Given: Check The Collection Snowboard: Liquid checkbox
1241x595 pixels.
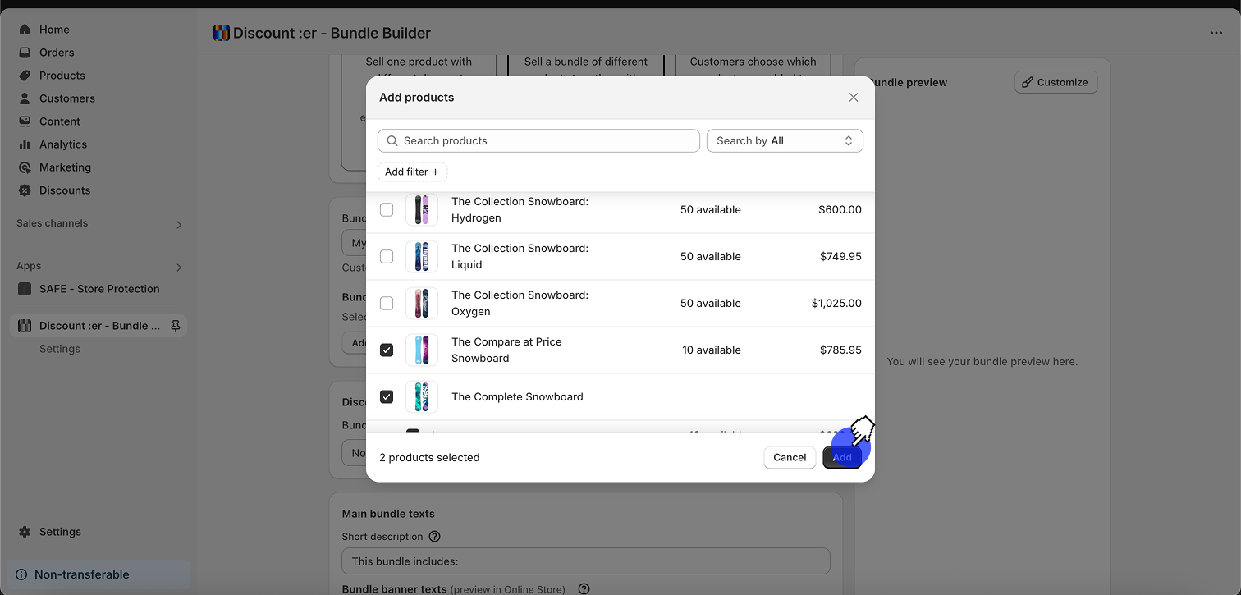Looking at the screenshot, I should [x=387, y=257].
